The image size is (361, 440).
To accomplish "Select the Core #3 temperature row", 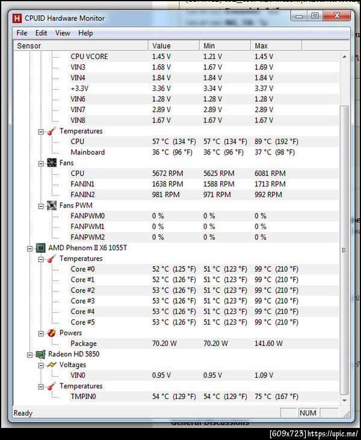I will pyautogui.click(x=204, y=301).
